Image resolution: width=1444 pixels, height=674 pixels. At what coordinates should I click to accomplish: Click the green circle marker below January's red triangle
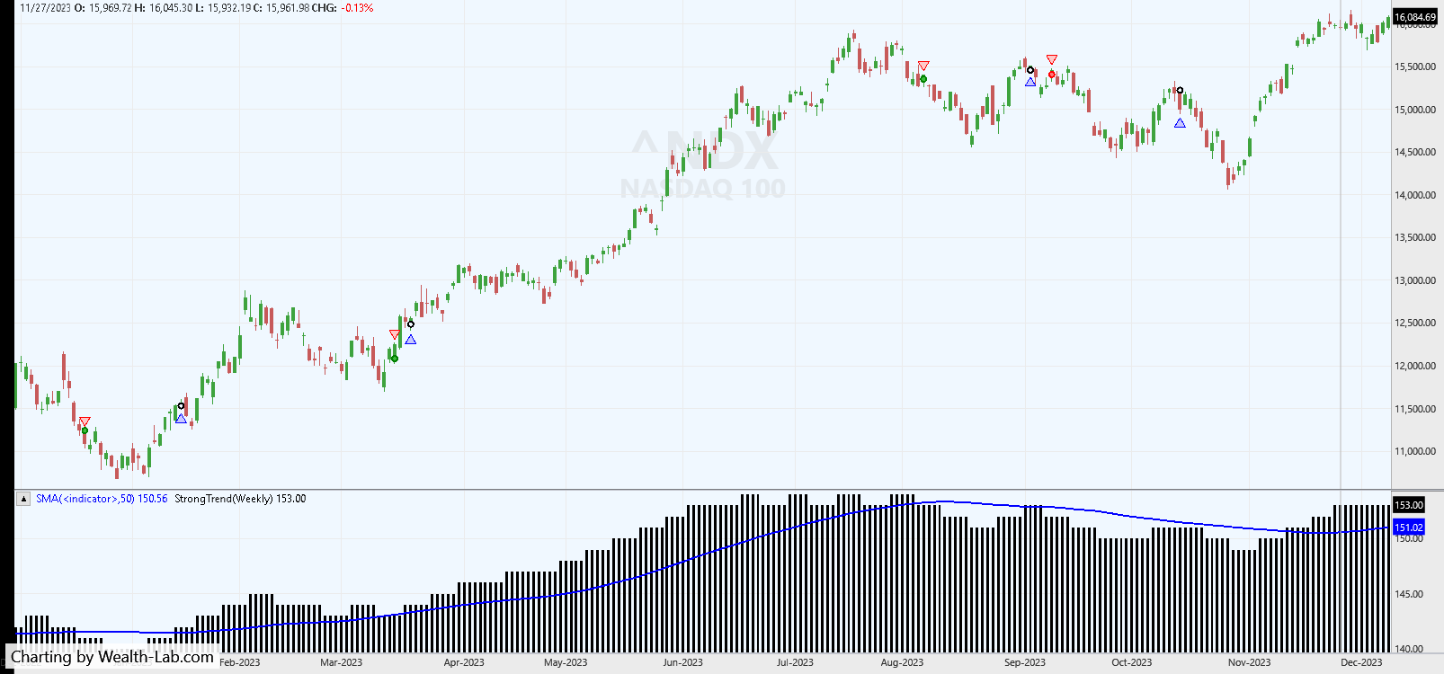point(85,430)
